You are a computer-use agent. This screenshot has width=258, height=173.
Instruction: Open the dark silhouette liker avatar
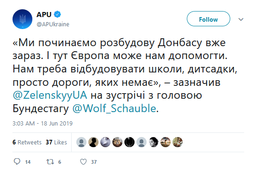tap(93, 142)
